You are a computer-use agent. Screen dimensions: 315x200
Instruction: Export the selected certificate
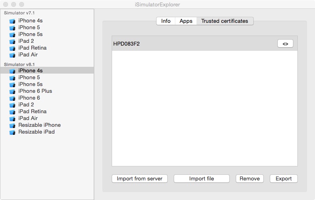click(284, 178)
